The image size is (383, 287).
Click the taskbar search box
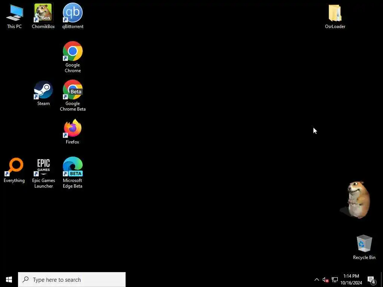pos(71,280)
